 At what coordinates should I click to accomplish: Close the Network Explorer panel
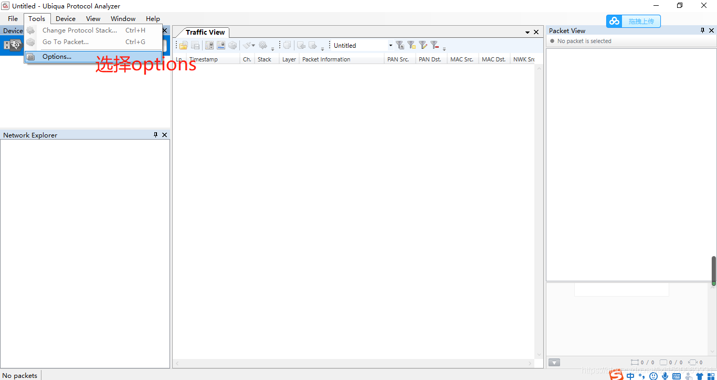click(164, 135)
